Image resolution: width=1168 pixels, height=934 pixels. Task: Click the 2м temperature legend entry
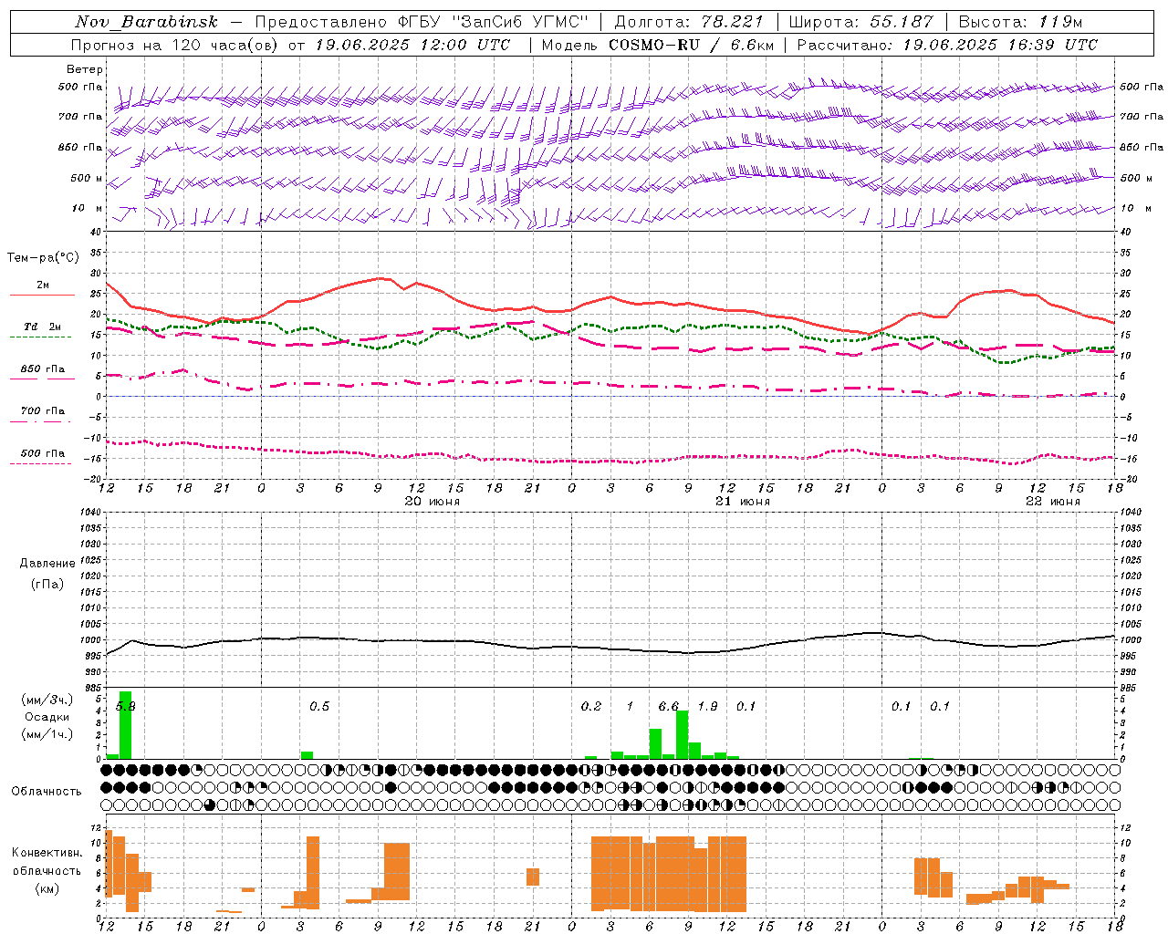coord(43,285)
